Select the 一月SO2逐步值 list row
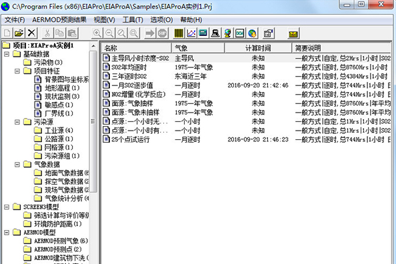This screenshot has height=264, width=396. (x=246, y=85)
